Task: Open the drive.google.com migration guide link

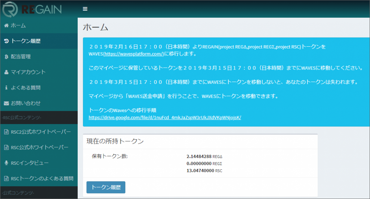Action: pyautogui.click(x=165, y=118)
